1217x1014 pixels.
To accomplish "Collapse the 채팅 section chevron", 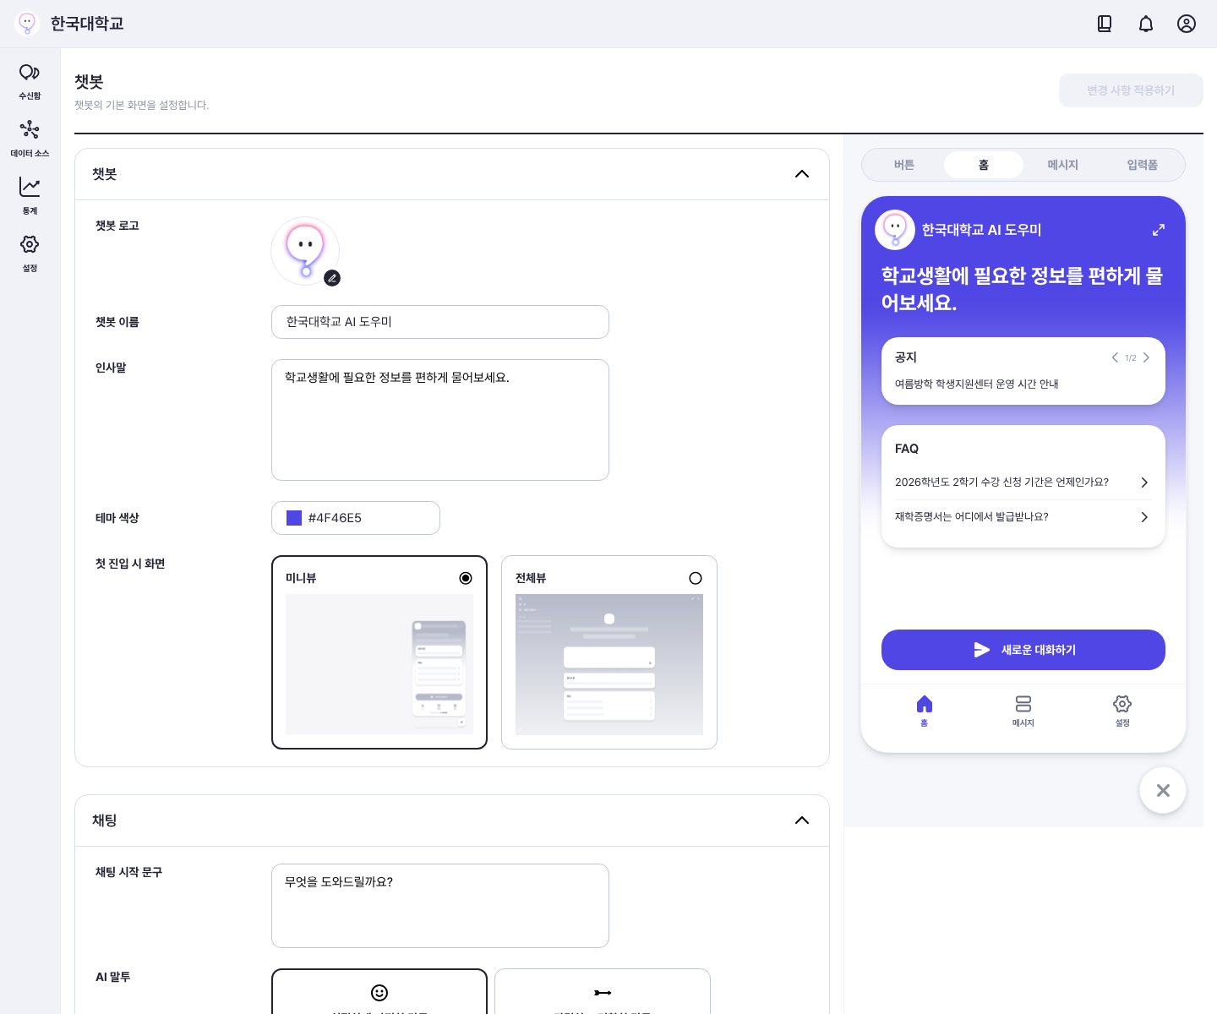I will [x=802, y=820].
